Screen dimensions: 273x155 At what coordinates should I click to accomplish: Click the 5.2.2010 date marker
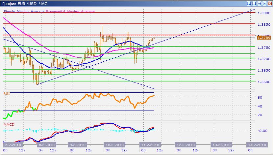coord(13,145)
